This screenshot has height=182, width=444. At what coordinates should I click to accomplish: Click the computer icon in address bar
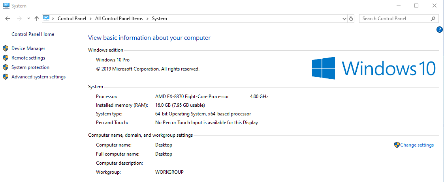[46, 18]
